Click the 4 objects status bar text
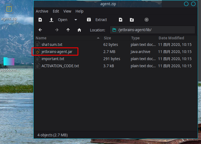Viewport: 201px width, 144px height. coord(53,135)
